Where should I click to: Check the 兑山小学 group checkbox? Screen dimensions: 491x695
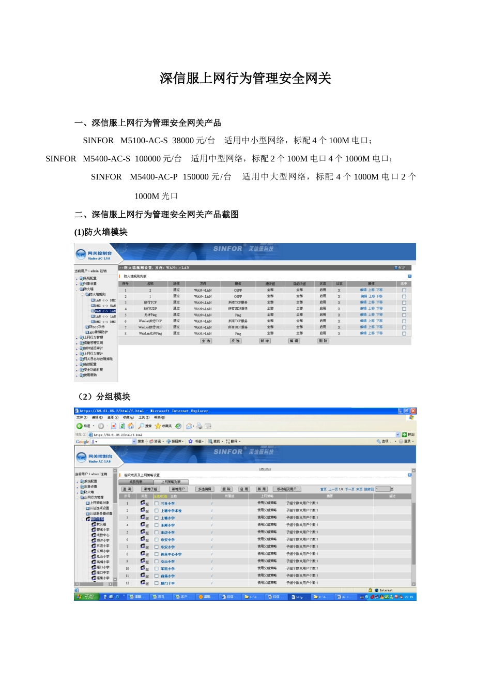click(157, 561)
